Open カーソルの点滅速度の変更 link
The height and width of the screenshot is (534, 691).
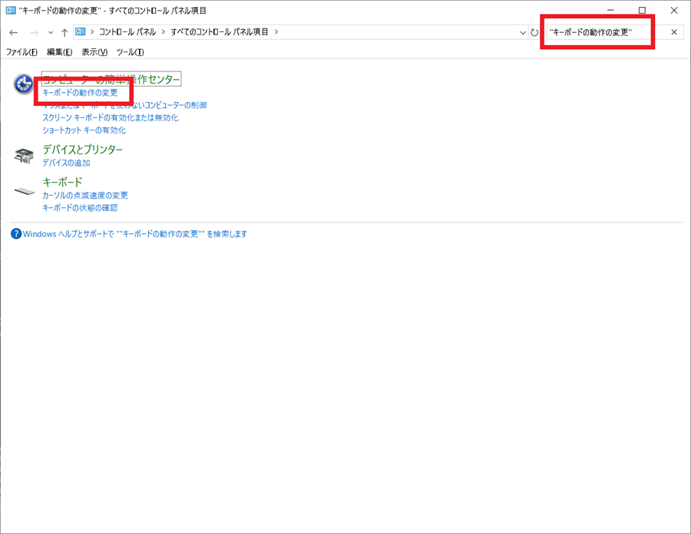click(85, 196)
